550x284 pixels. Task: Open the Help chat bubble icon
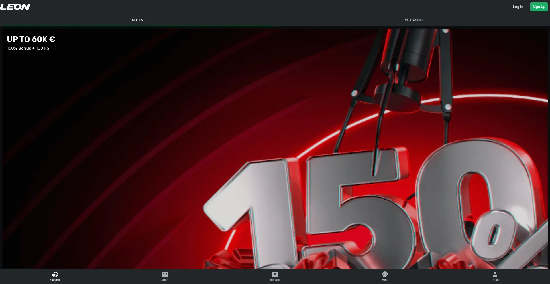tap(385, 274)
